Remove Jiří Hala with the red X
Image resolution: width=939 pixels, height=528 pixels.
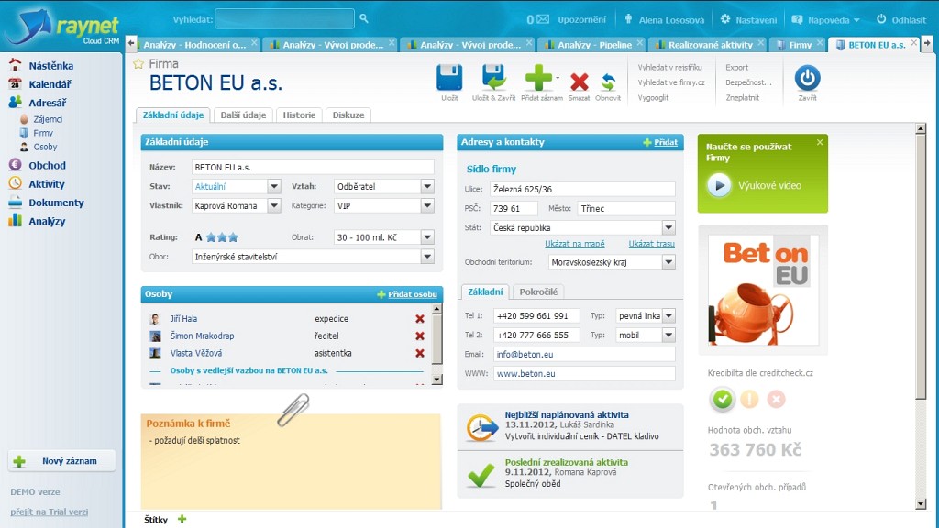(420, 319)
